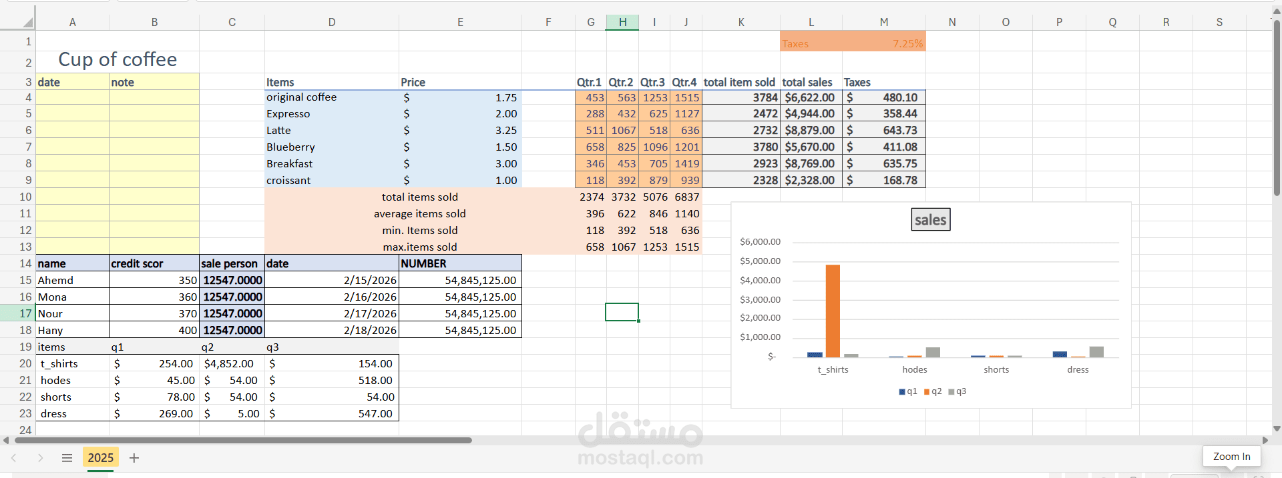The image size is (1282, 478).
Task: Click the 'credit scor' header cell
Action: tap(154, 263)
